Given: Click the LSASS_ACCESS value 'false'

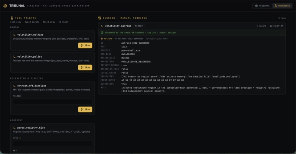Looking at the screenshot, I should pos(124,73).
